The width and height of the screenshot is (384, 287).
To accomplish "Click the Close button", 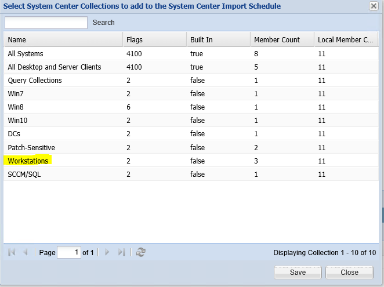I will [349, 273].
